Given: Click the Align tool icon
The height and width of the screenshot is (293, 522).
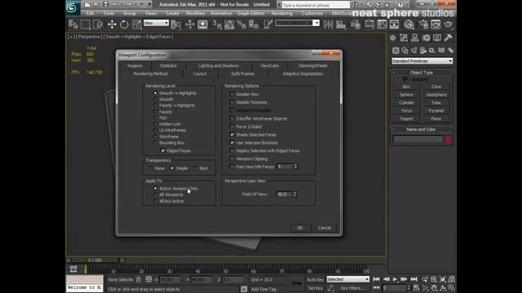Looking at the screenshot, I should [x=341, y=24].
